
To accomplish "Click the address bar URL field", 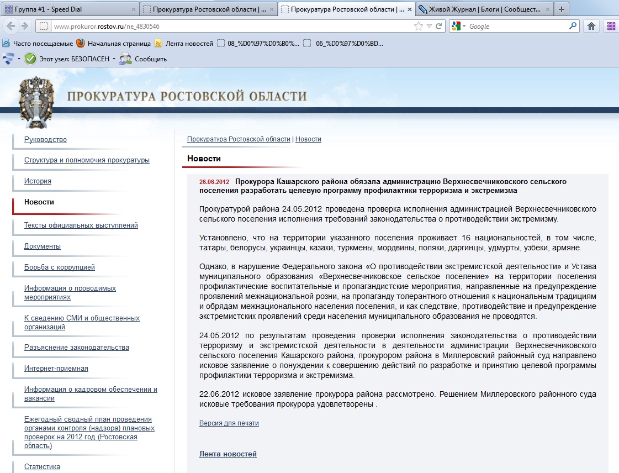I will coord(221,26).
